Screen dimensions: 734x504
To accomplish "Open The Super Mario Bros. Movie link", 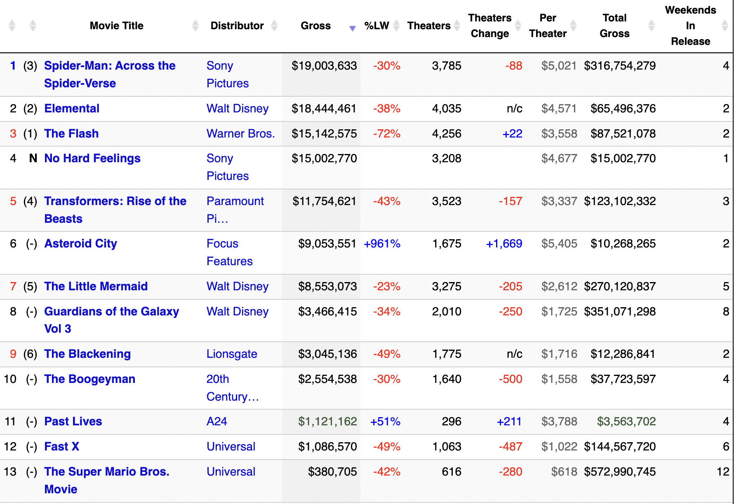I will pos(107,480).
